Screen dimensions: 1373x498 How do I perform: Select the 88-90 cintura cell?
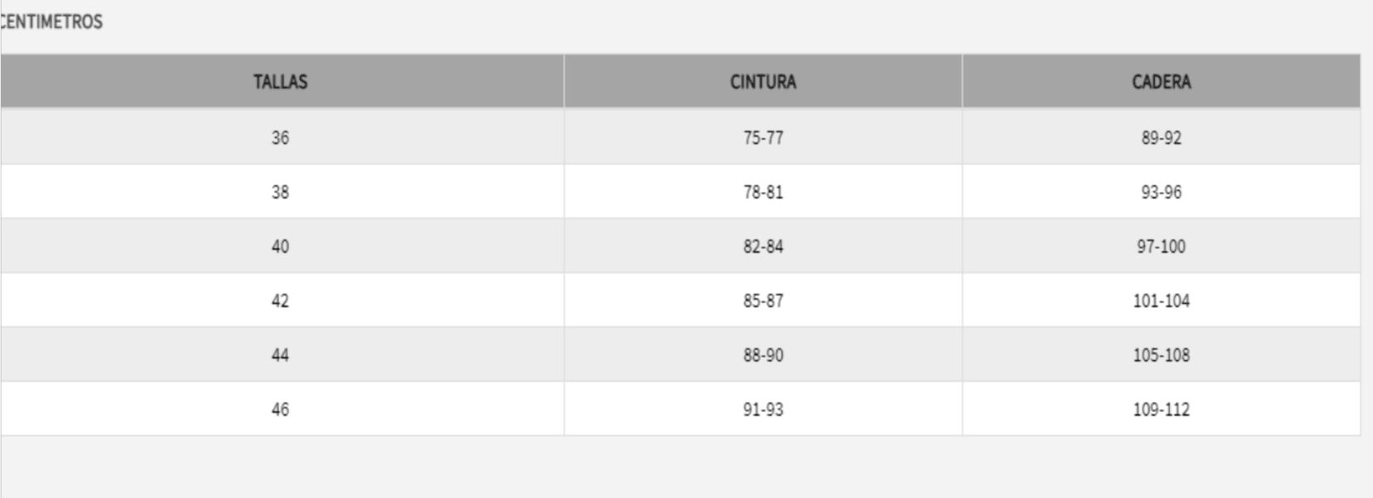tap(762, 355)
